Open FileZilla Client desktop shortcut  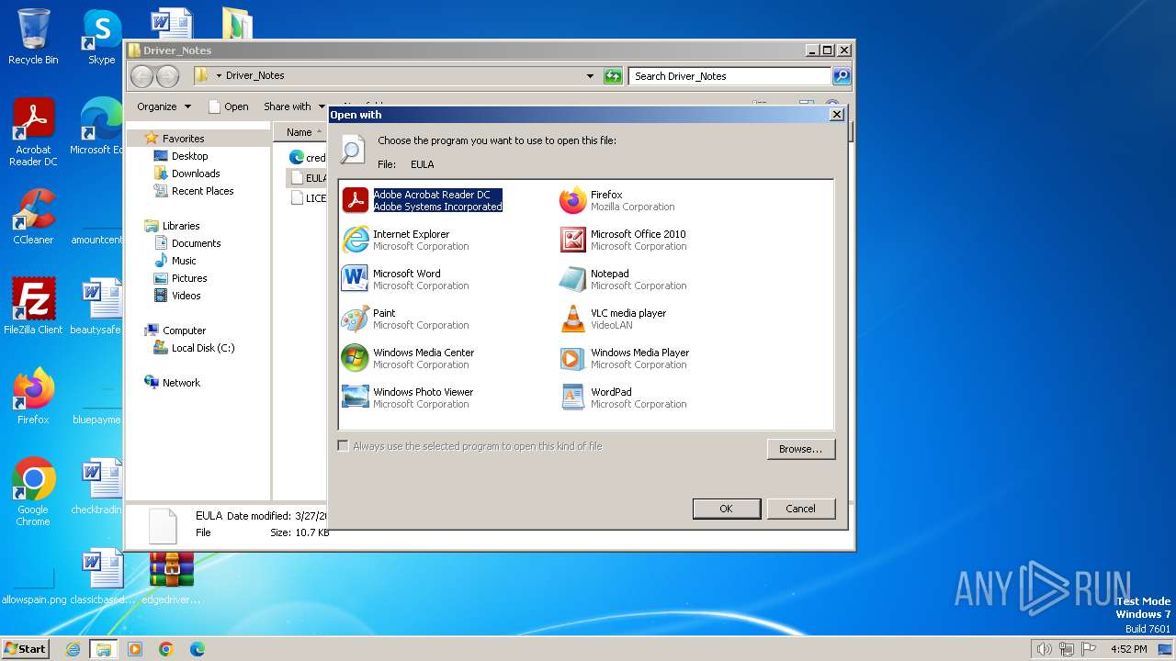(x=33, y=306)
